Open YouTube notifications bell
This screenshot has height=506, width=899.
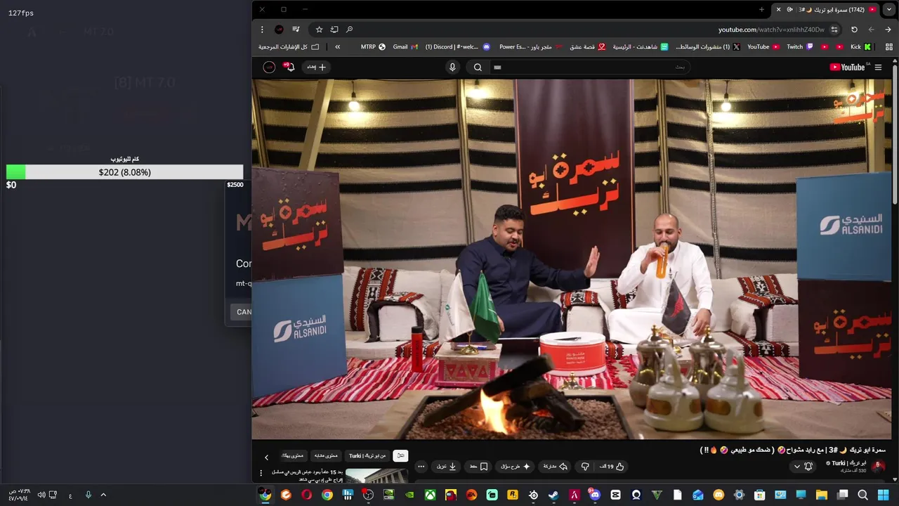(x=289, y=67)
